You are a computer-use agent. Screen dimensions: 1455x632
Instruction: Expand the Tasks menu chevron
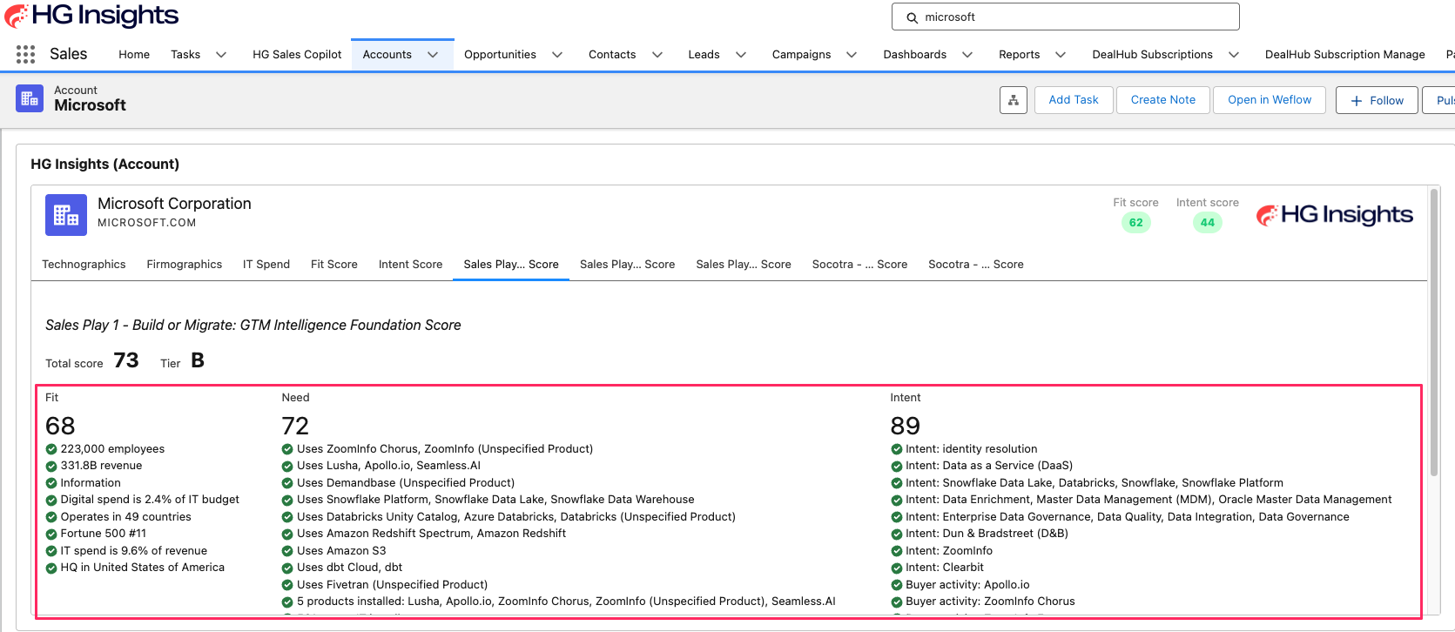click(221, 55)
